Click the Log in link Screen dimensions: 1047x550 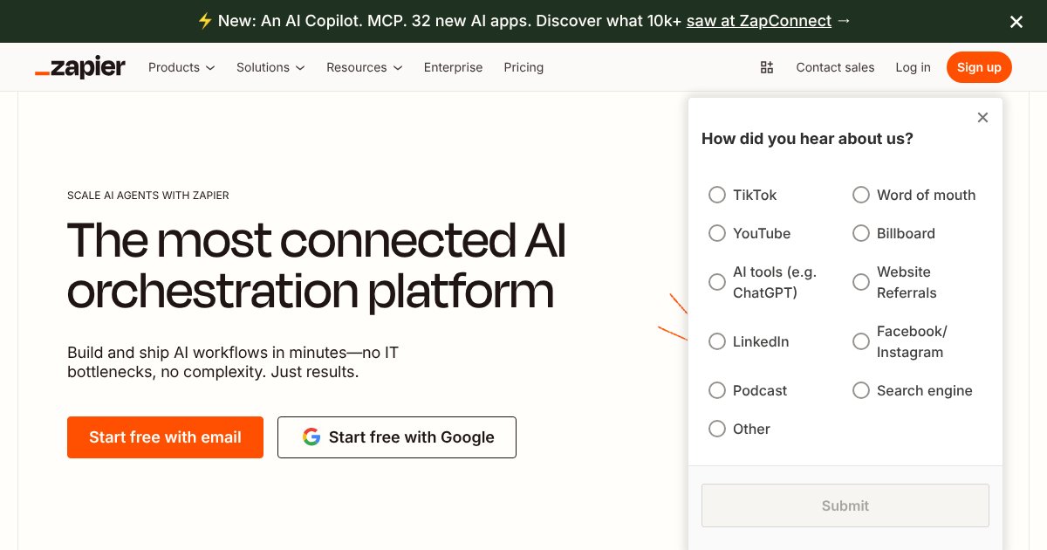[913, 67]
